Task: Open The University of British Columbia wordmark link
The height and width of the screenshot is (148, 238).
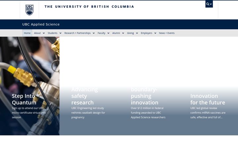Action: (x=89, y=7)
